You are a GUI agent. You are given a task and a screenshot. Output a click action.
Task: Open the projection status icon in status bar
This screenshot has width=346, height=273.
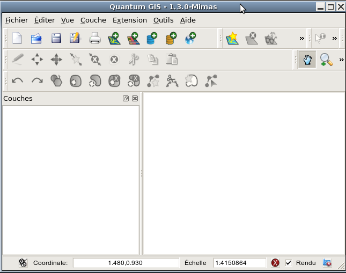327,263
